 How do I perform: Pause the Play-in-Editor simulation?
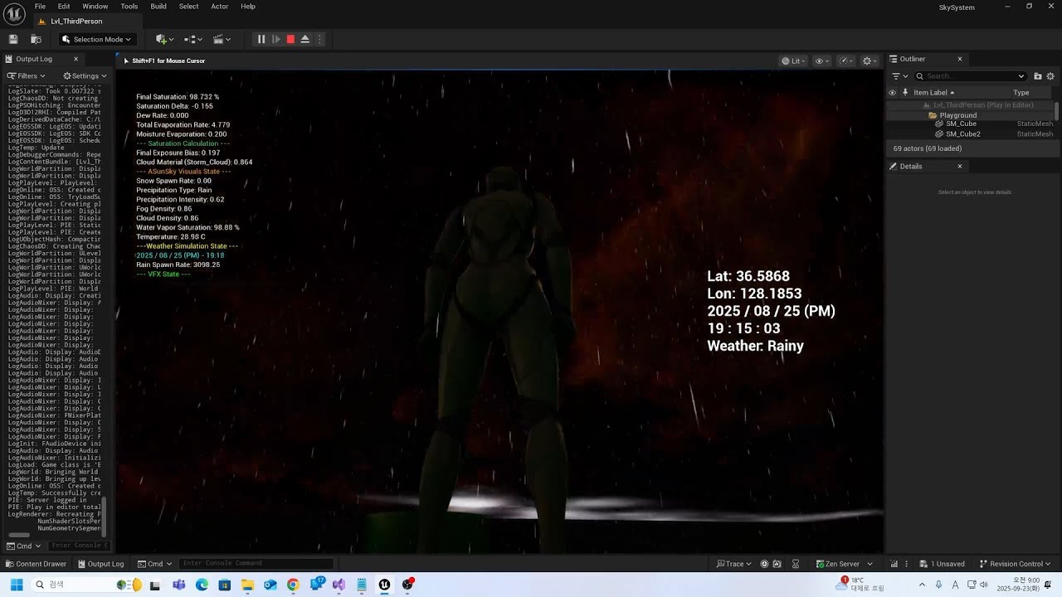click(x=261, y=39)
